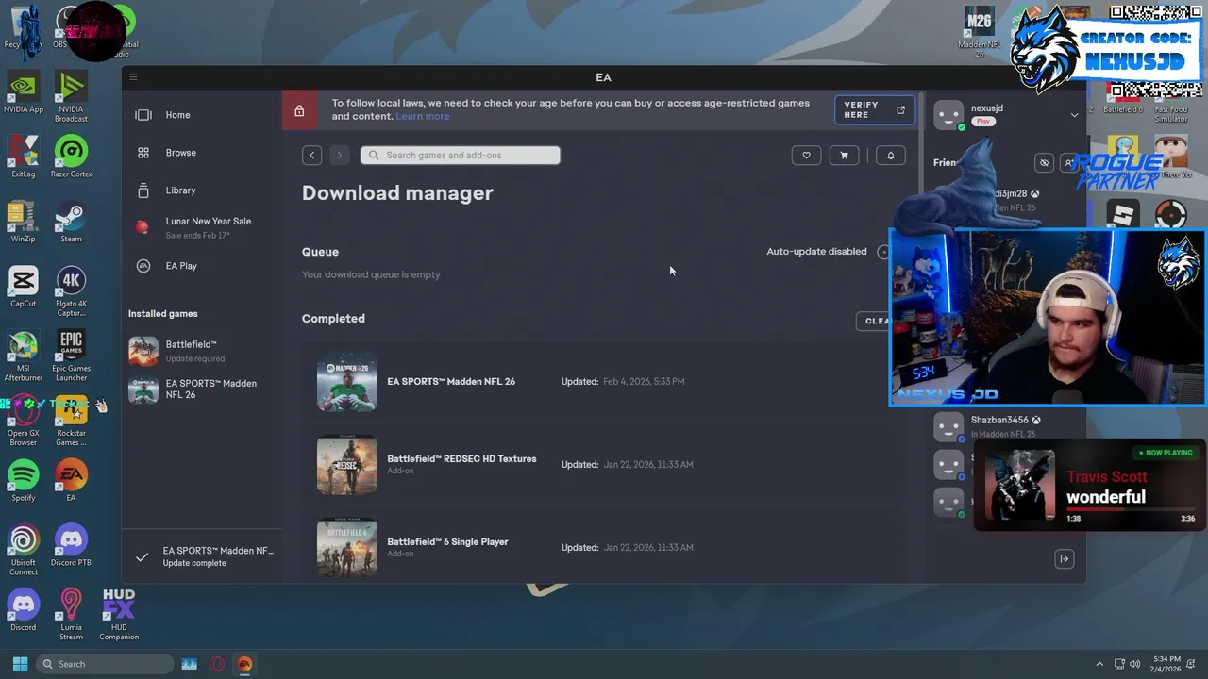Open the ExitLag desktop shortcut
This screenshot has height=679, width=1208.
(x=24, y=158)
